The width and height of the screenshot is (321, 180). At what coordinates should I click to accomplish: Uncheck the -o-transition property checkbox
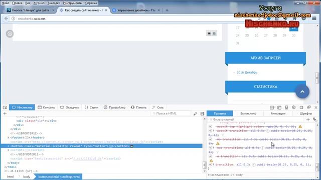coord(210,156)
